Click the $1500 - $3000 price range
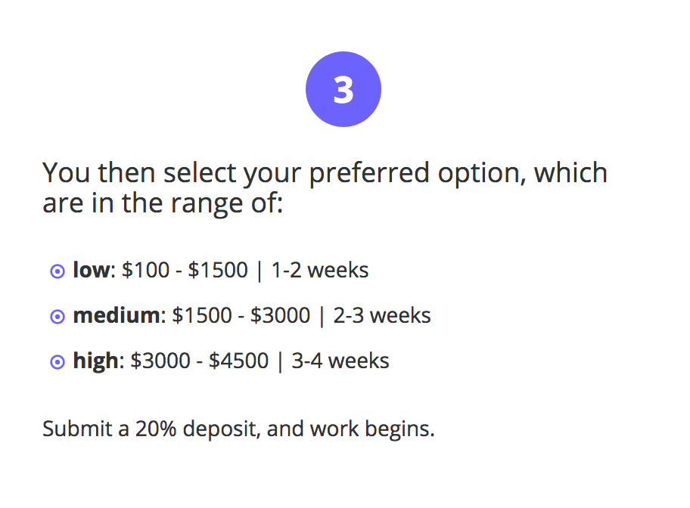Image resolution: width=690 pixels, height=508 pixels. (241, 315)
